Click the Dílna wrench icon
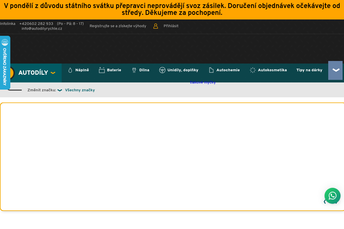The height and width of the screenshot is (229, 344). pyautogui.click(x=134, y=70)
